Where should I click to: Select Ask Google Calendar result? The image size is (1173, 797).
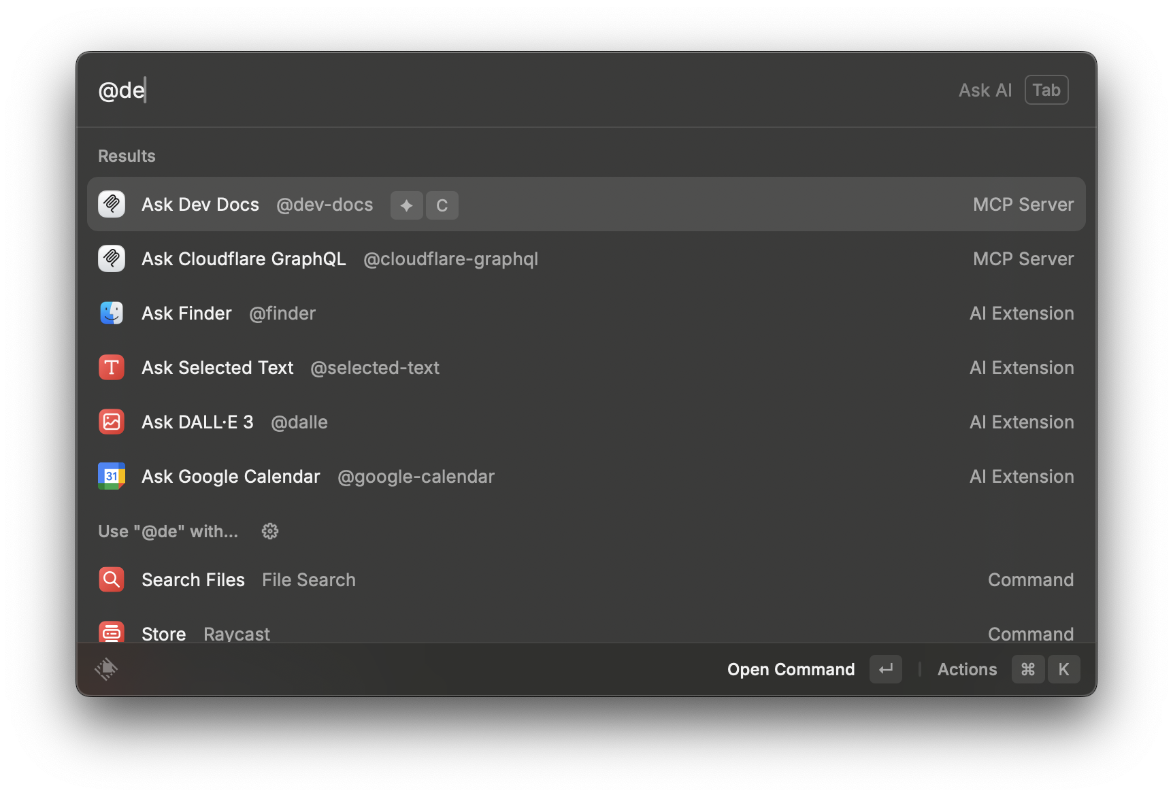click(586, 476)
